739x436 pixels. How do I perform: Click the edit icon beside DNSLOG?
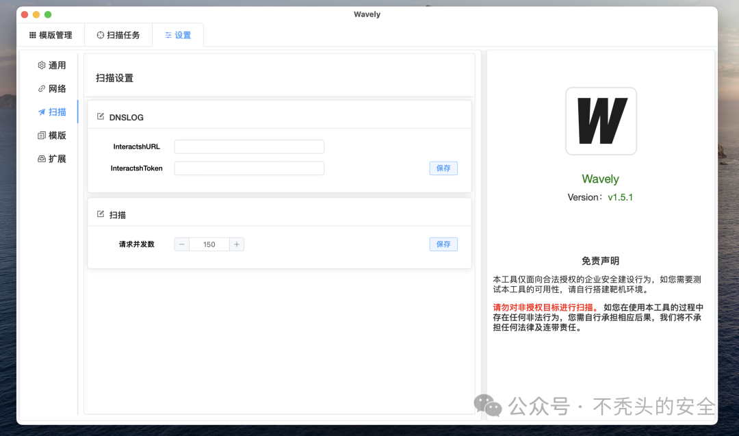click(101, 116)
